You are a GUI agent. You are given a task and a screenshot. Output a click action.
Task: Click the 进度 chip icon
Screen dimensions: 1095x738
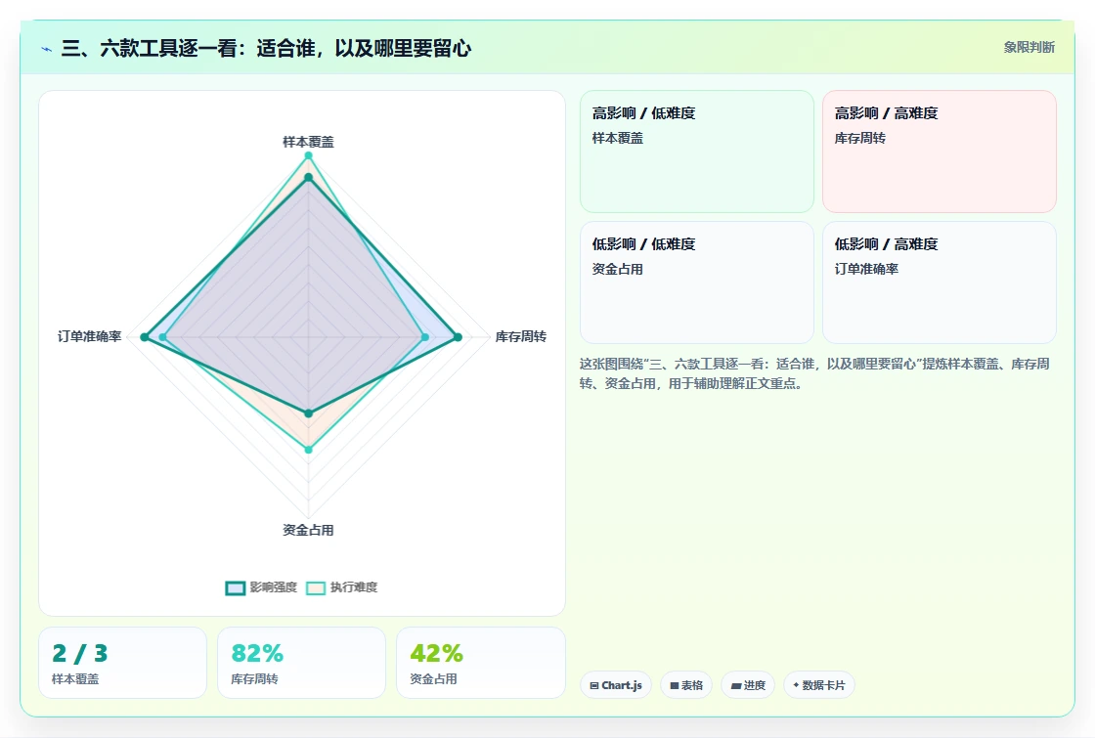(735, 685)
